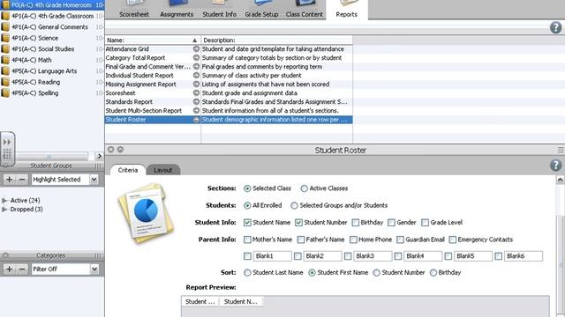Check the Emergency Contacts checkbox
565x317 pixels.
click(x=453, y=240)
